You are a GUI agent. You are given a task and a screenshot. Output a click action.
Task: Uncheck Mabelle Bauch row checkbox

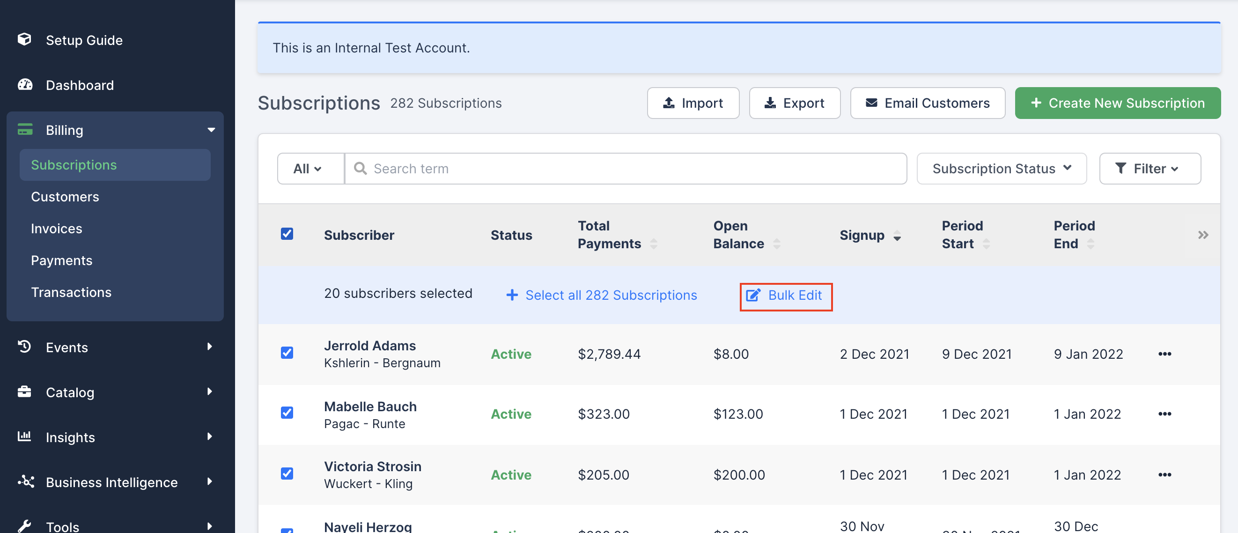tap(287, 413)
